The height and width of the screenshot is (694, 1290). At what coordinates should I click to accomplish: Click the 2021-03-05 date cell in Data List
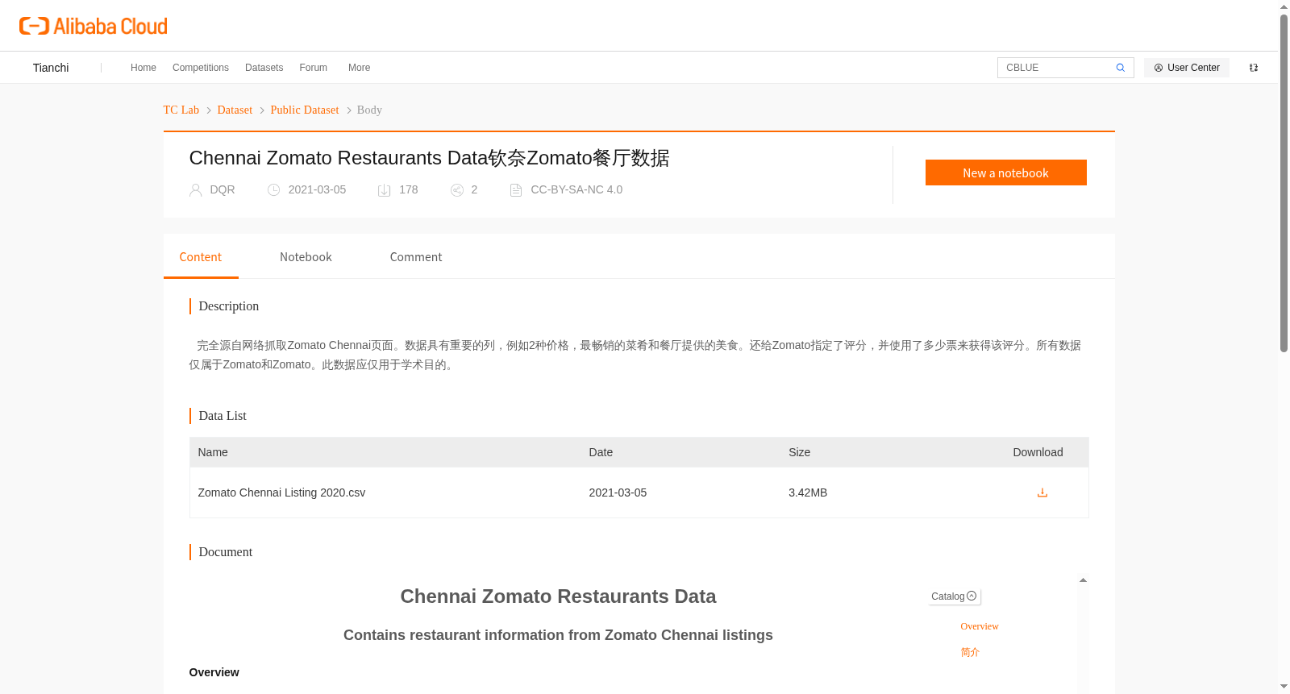618,492
